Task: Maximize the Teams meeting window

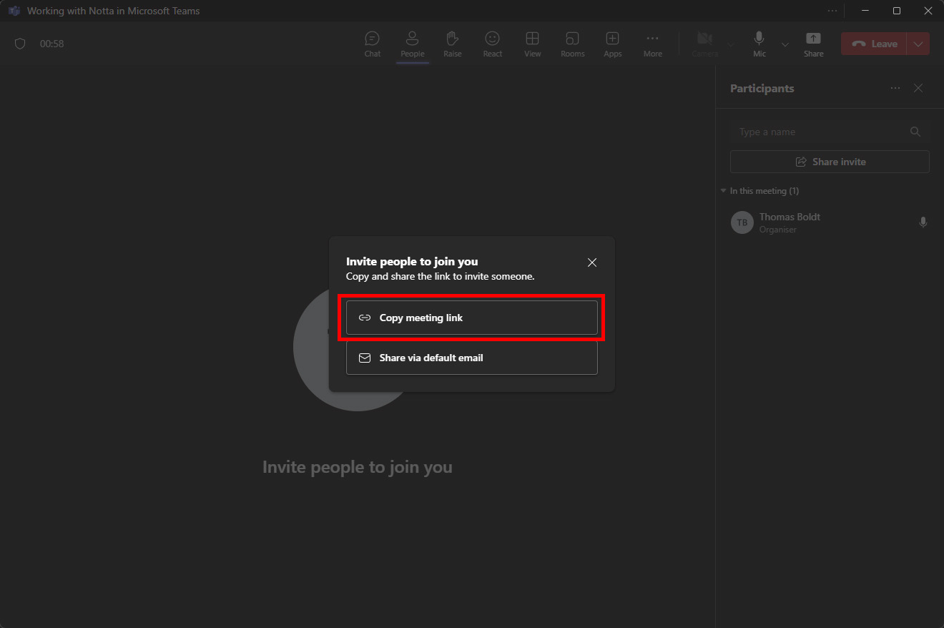Action: coord(897,11)
